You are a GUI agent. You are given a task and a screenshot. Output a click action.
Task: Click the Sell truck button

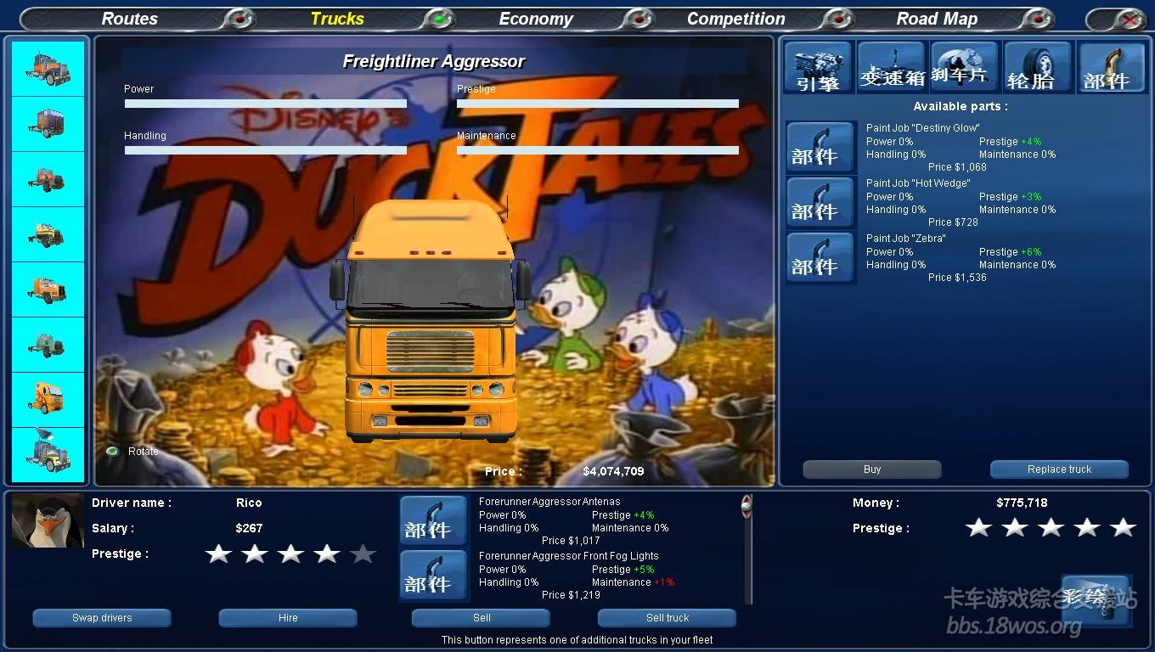coord(668,618)
